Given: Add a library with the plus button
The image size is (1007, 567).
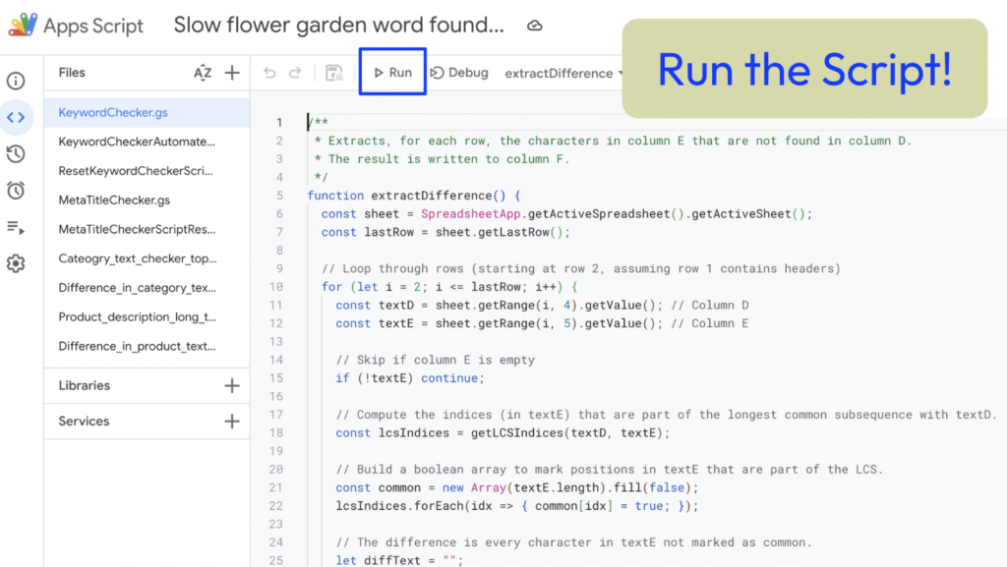Looking at the screenshot, I should coord(232,386).
